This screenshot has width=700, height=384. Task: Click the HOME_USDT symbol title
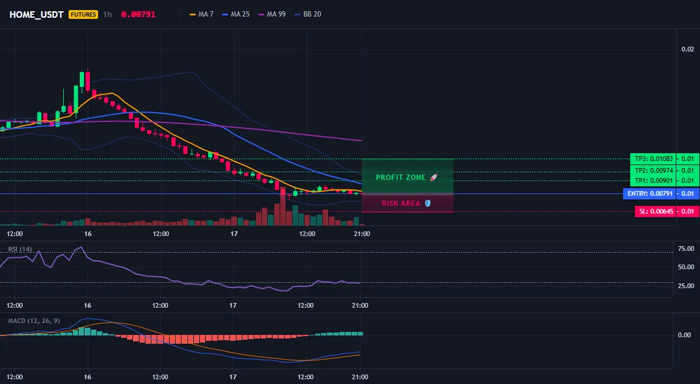click(x=36, y=14)
